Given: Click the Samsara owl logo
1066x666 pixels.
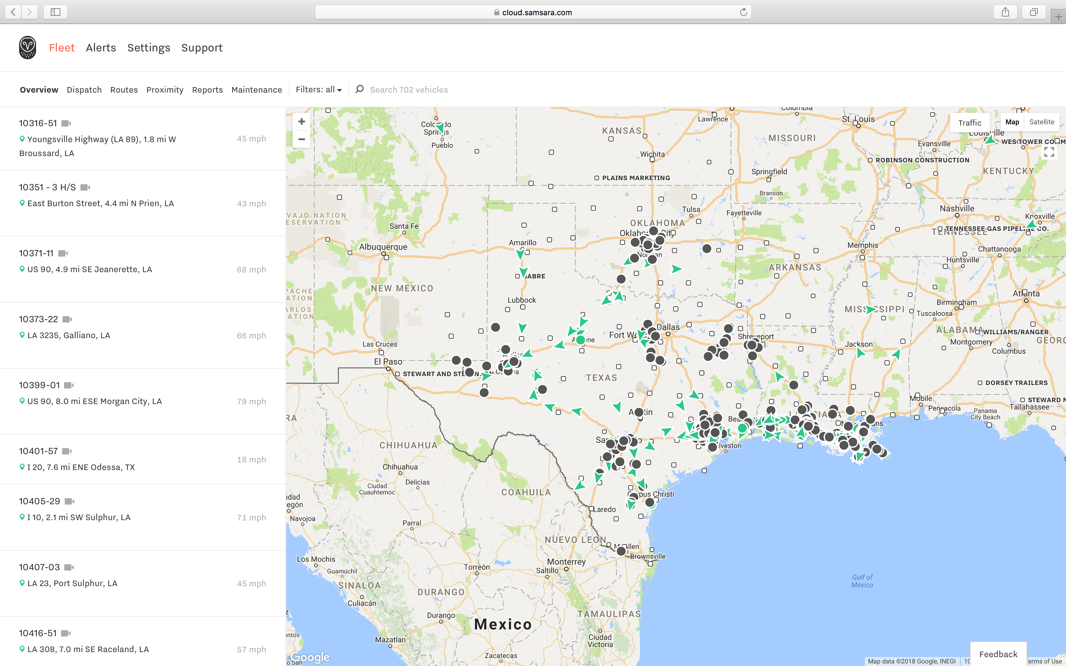Looking at the screenshot, I should click(x=27, y=48).
